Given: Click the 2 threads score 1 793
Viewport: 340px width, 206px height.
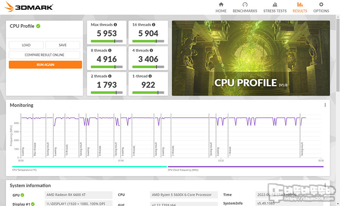Looking at the screenshot, I should 107,85.
